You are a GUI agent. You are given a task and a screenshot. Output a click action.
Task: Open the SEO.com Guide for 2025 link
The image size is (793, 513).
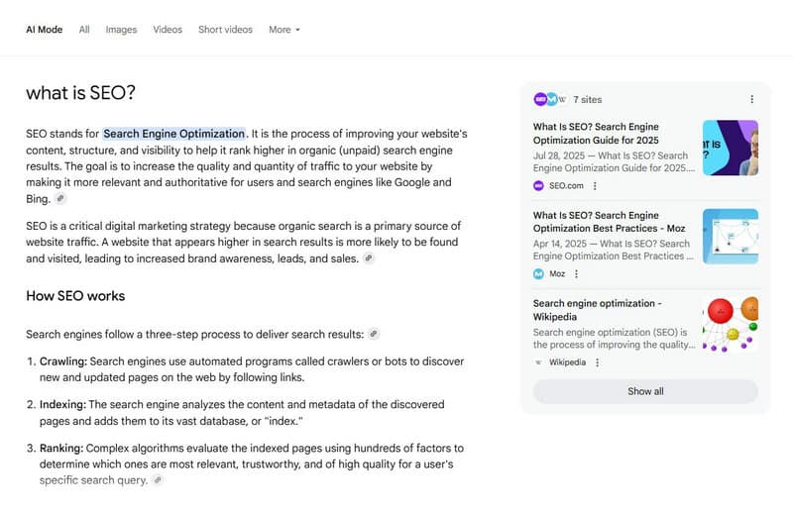coord(596,133)
